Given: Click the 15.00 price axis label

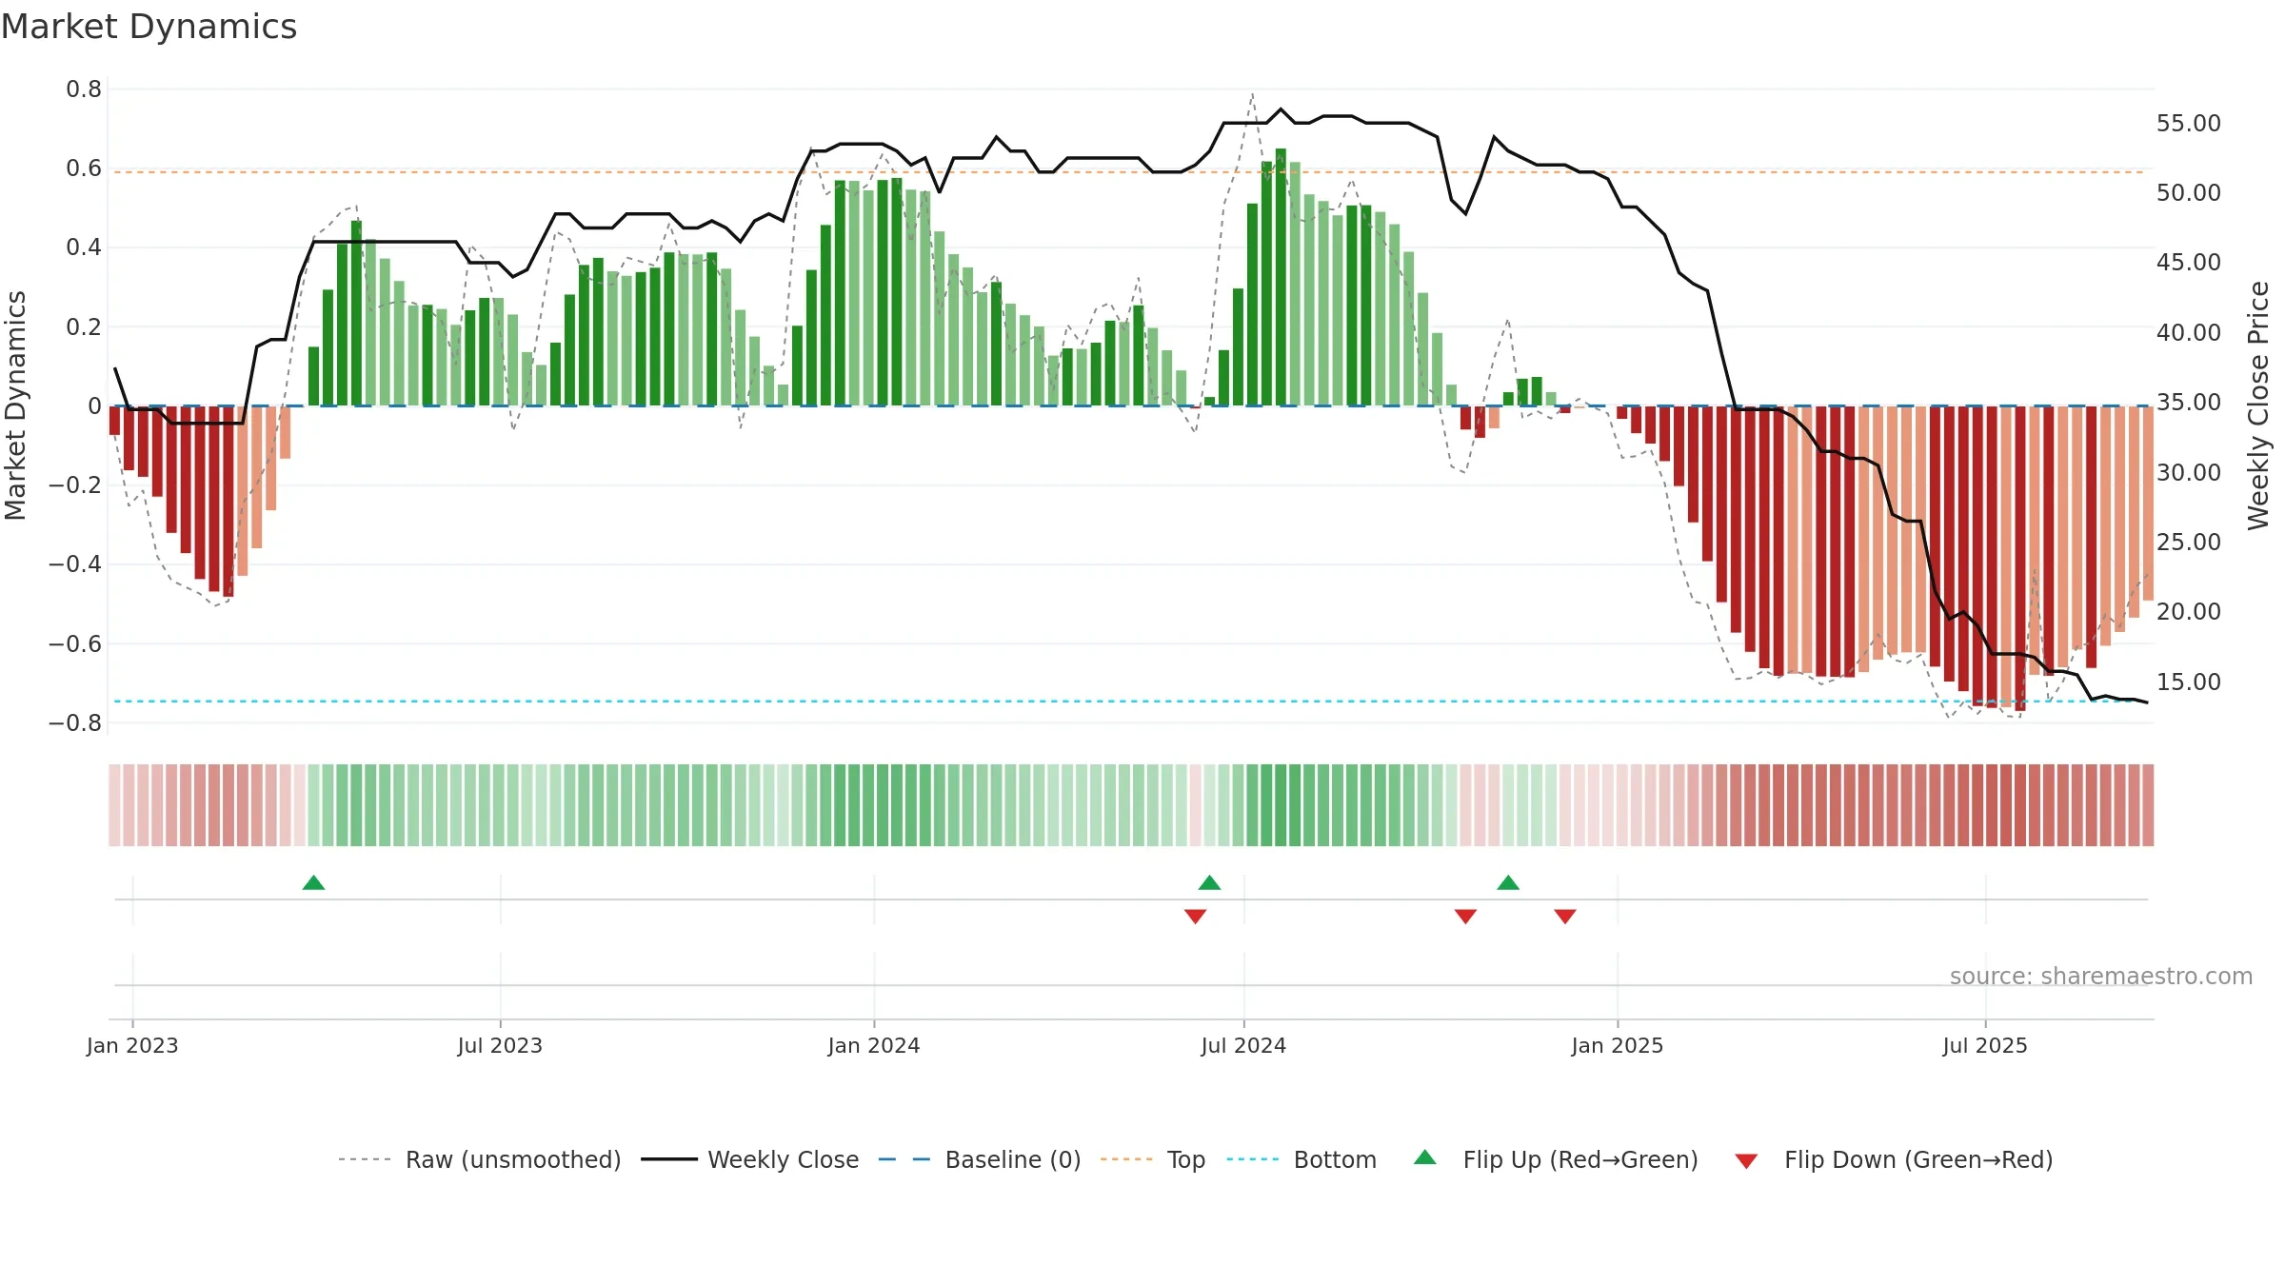Looking at the screenshot, I should pyautogui.click(x=2189, y=682).
